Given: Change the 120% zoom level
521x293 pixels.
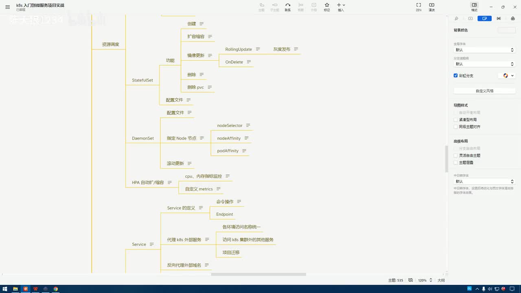Looking at the screenshot, I should point(425,280).
